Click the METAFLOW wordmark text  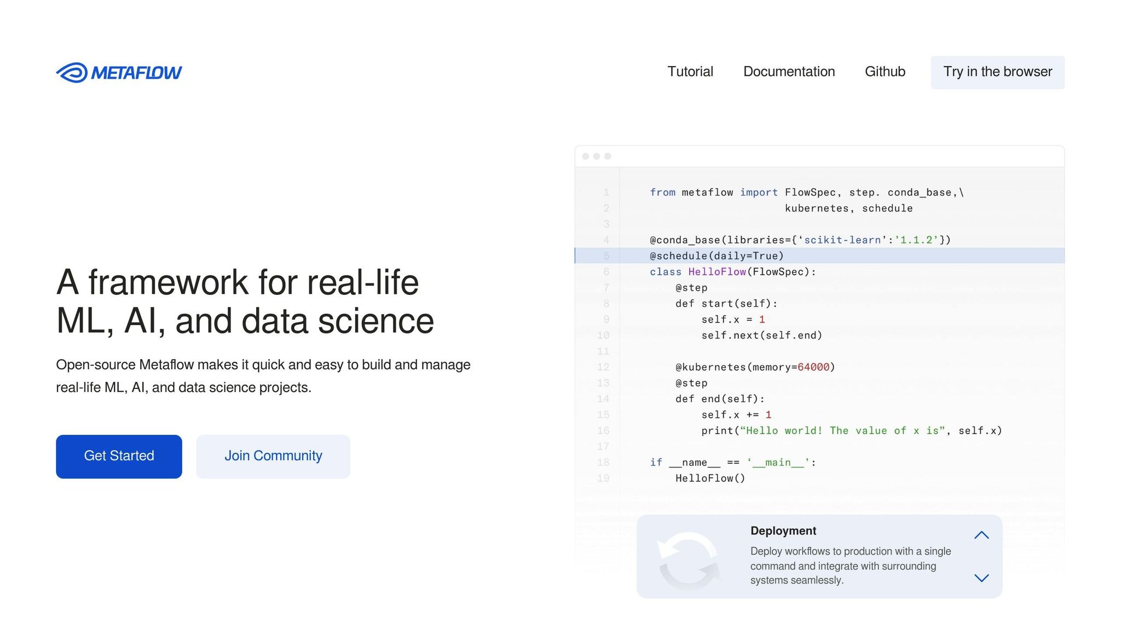coord(136,73)
